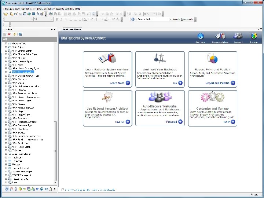Expand the Organizational Entity tree node
This screenshot has width=264, height=198.
click(6, 154)
